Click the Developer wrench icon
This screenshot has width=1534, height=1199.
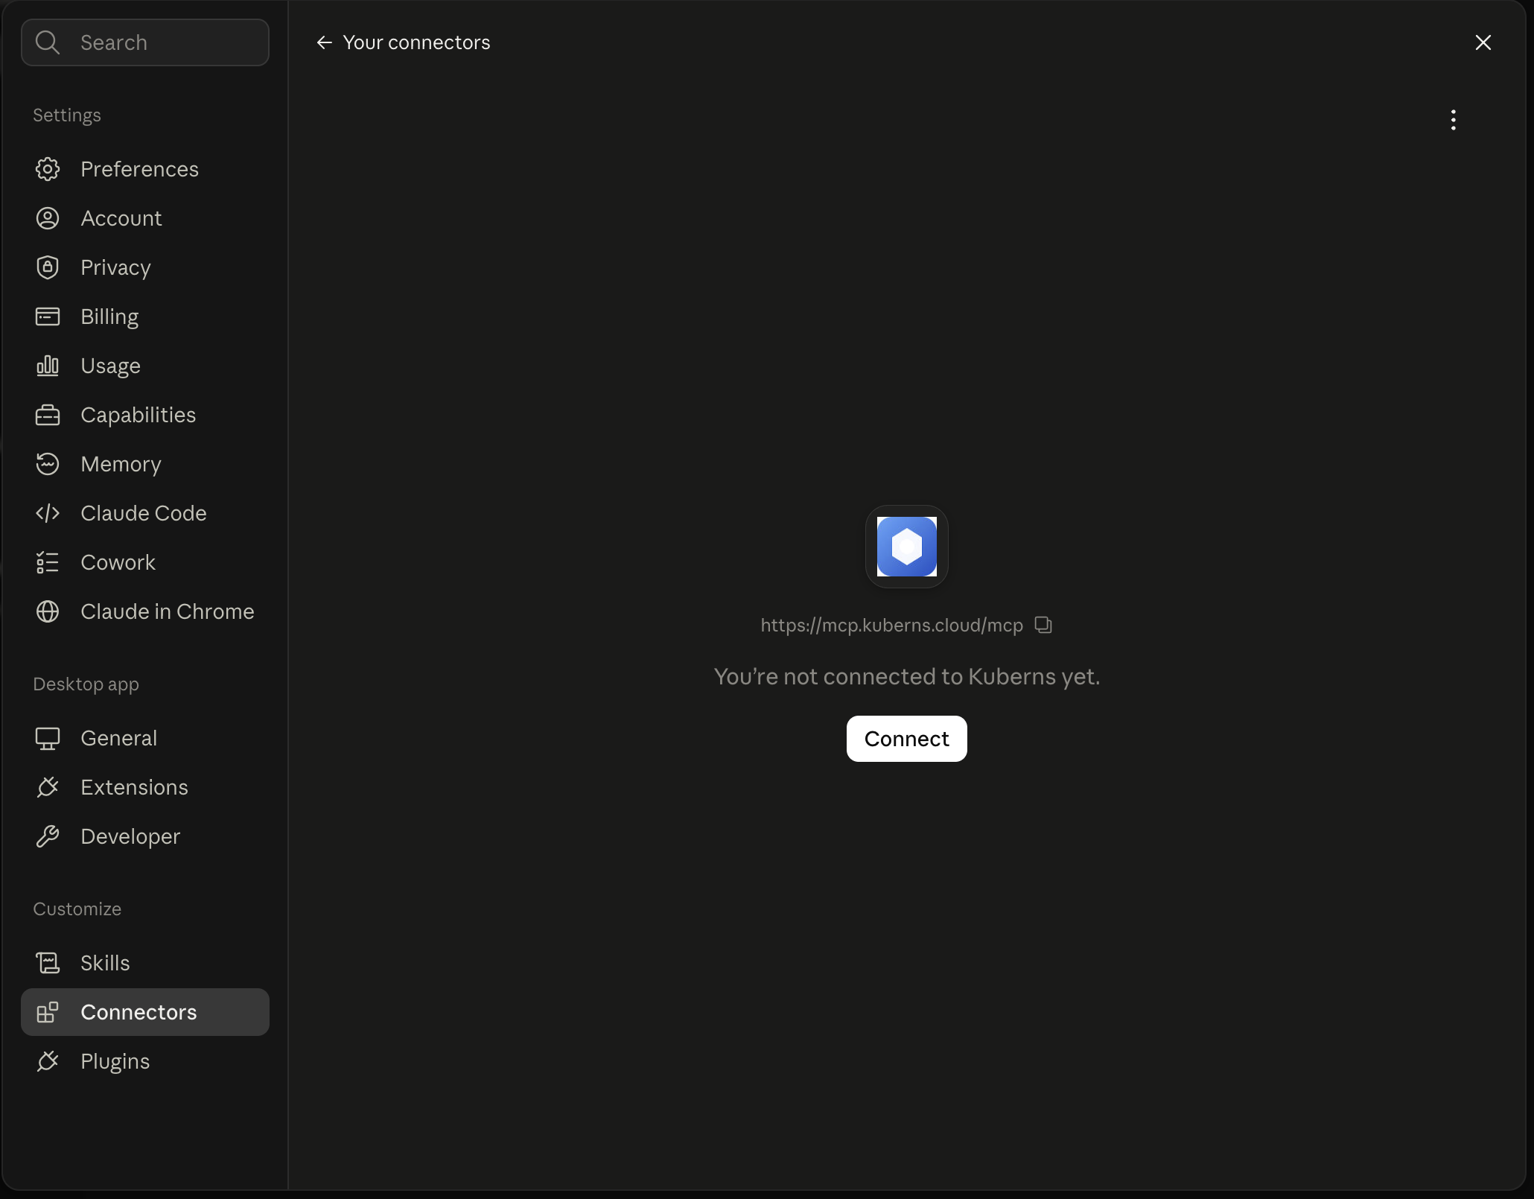click(48, 836)
